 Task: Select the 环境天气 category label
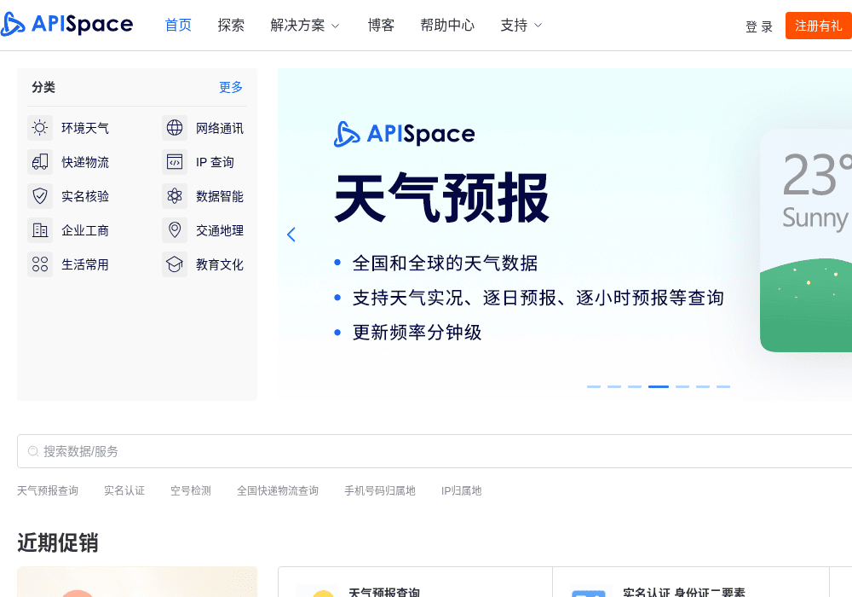click(85, 128)
